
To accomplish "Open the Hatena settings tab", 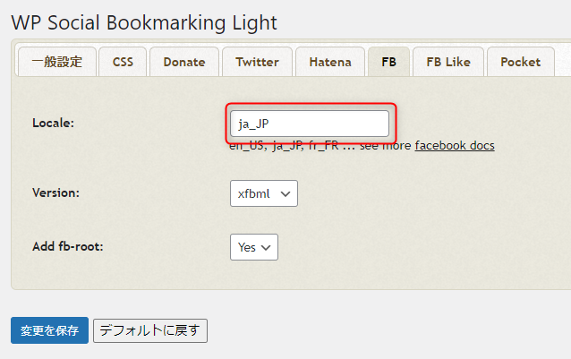I will (330, 62).
